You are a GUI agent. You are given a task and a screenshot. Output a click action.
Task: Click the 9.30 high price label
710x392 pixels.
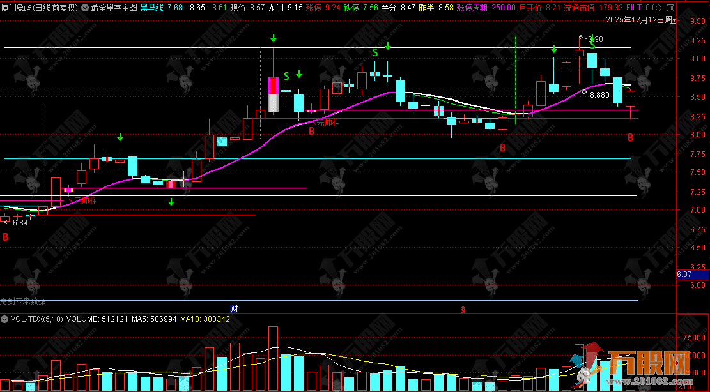click(594, 40)
